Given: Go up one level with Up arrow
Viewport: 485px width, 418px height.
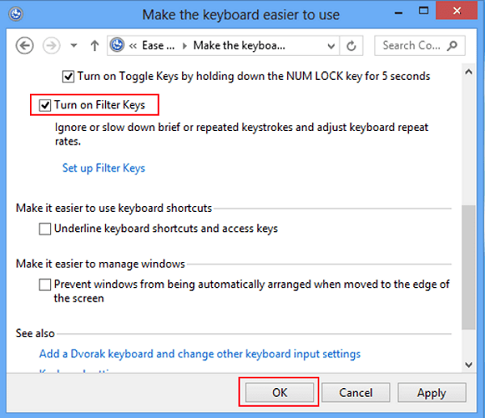Looking at the screenshot, I should coord(94,45).
